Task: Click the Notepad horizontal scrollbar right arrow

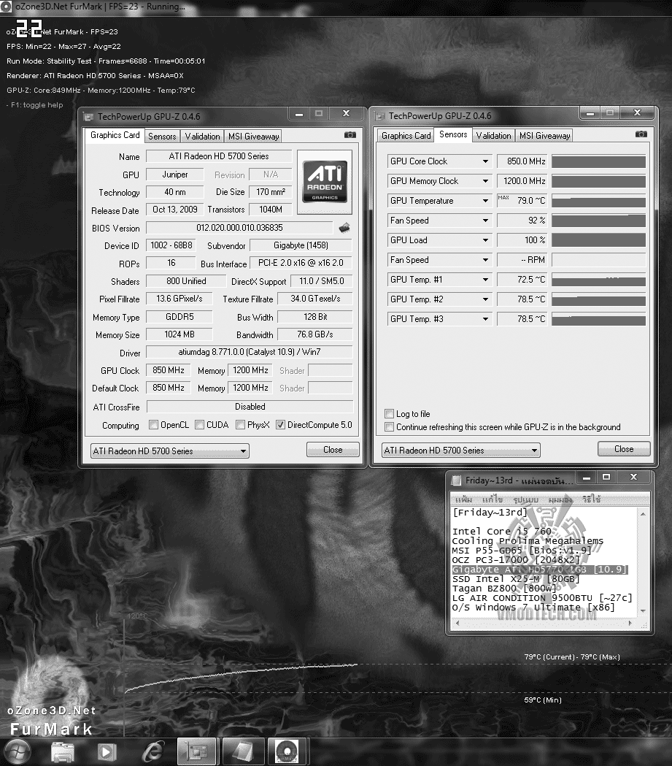Action: click(x=630, y=624)
